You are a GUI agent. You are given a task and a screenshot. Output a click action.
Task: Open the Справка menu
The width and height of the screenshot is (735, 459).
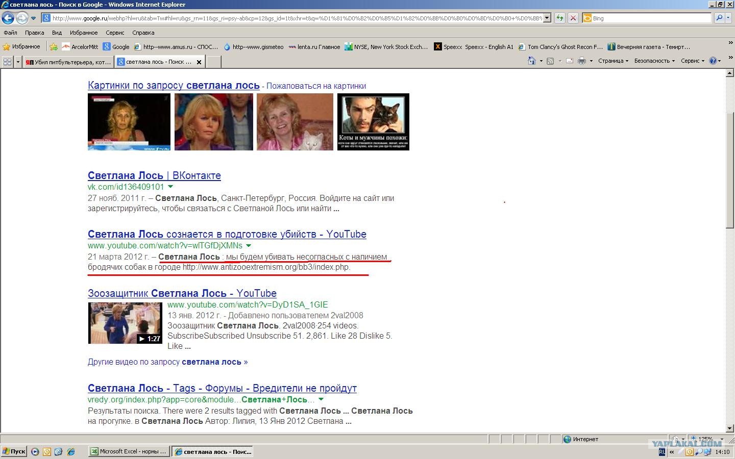click(143, 33)
